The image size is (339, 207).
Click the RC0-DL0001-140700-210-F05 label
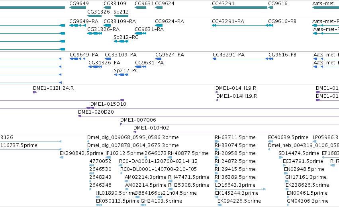click(x=159, y=170)
